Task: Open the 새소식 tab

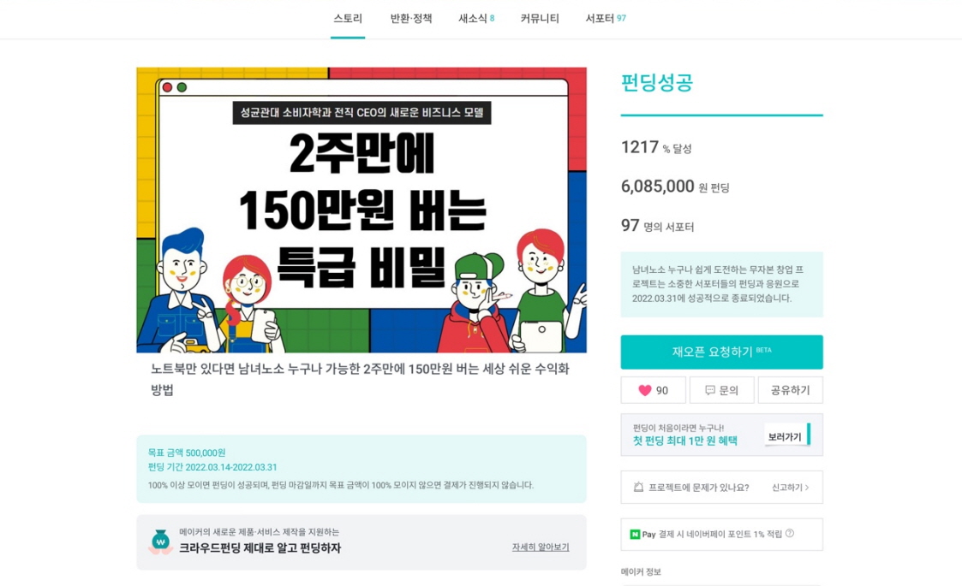Action: click(x=476, y=19)
